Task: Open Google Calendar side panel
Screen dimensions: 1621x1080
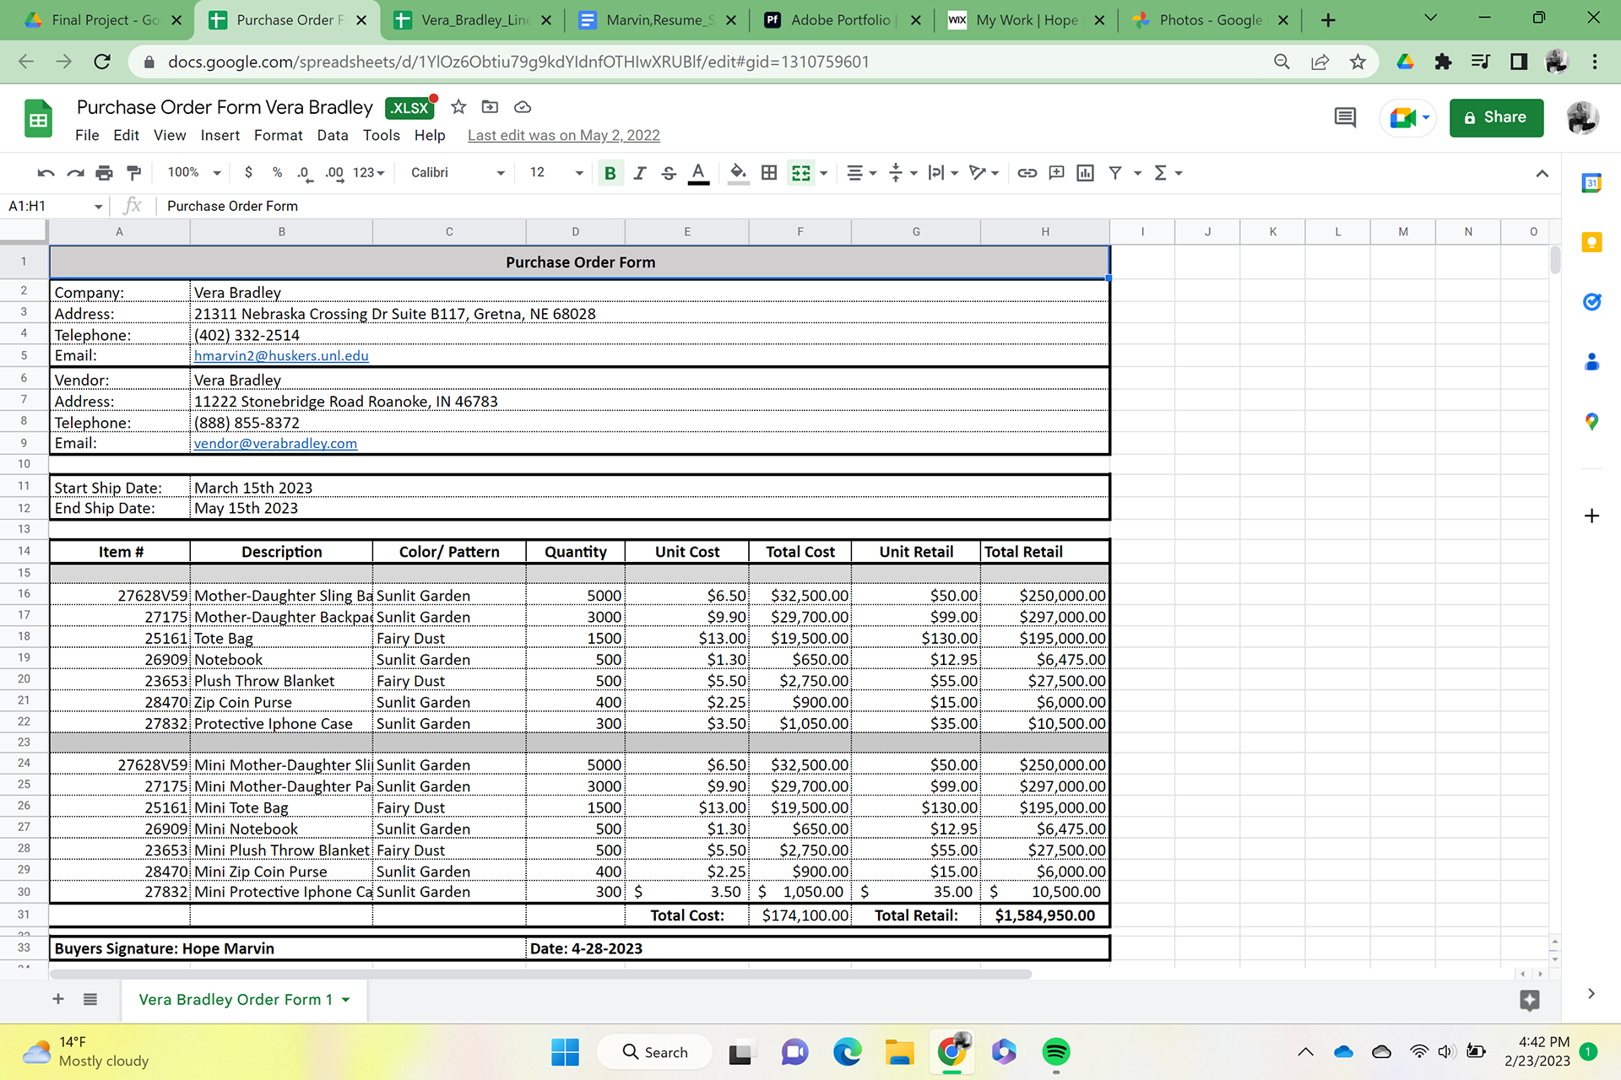Action: [x=1591, y=182]
